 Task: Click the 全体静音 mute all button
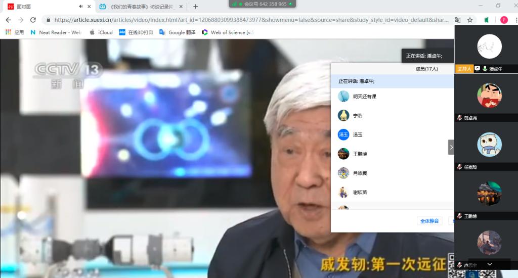429,221
